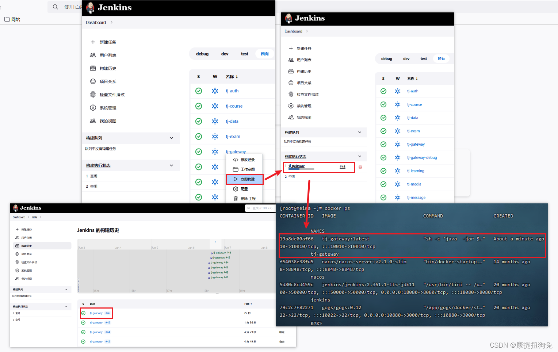The width and height of the screenshot is (558, 352).
Task: Click the green success status icon of tj-auth in the top-left window
Action: pyautogui.click(x=199, y=91)
